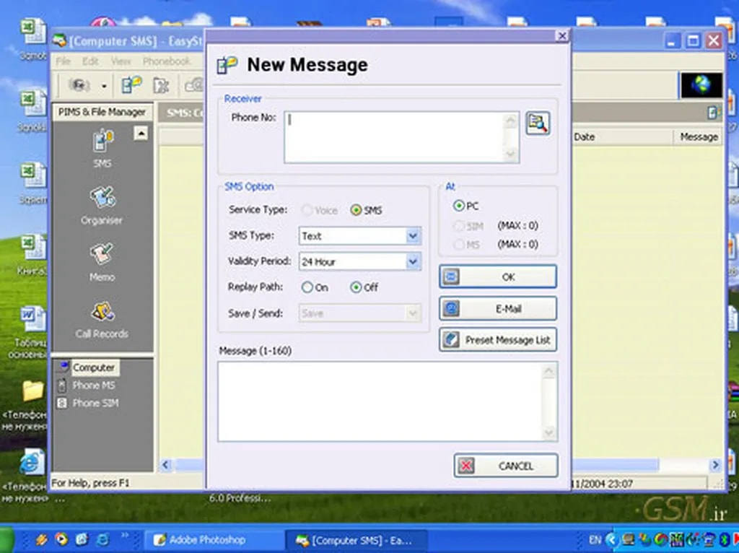Expand the Validity Period dropdown
This screenshot has height=553, width=739.
[413, 261]
